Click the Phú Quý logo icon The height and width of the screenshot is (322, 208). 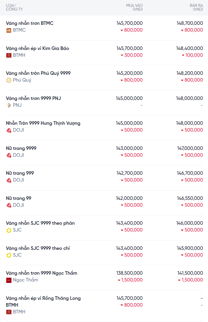tap(9, 80)
